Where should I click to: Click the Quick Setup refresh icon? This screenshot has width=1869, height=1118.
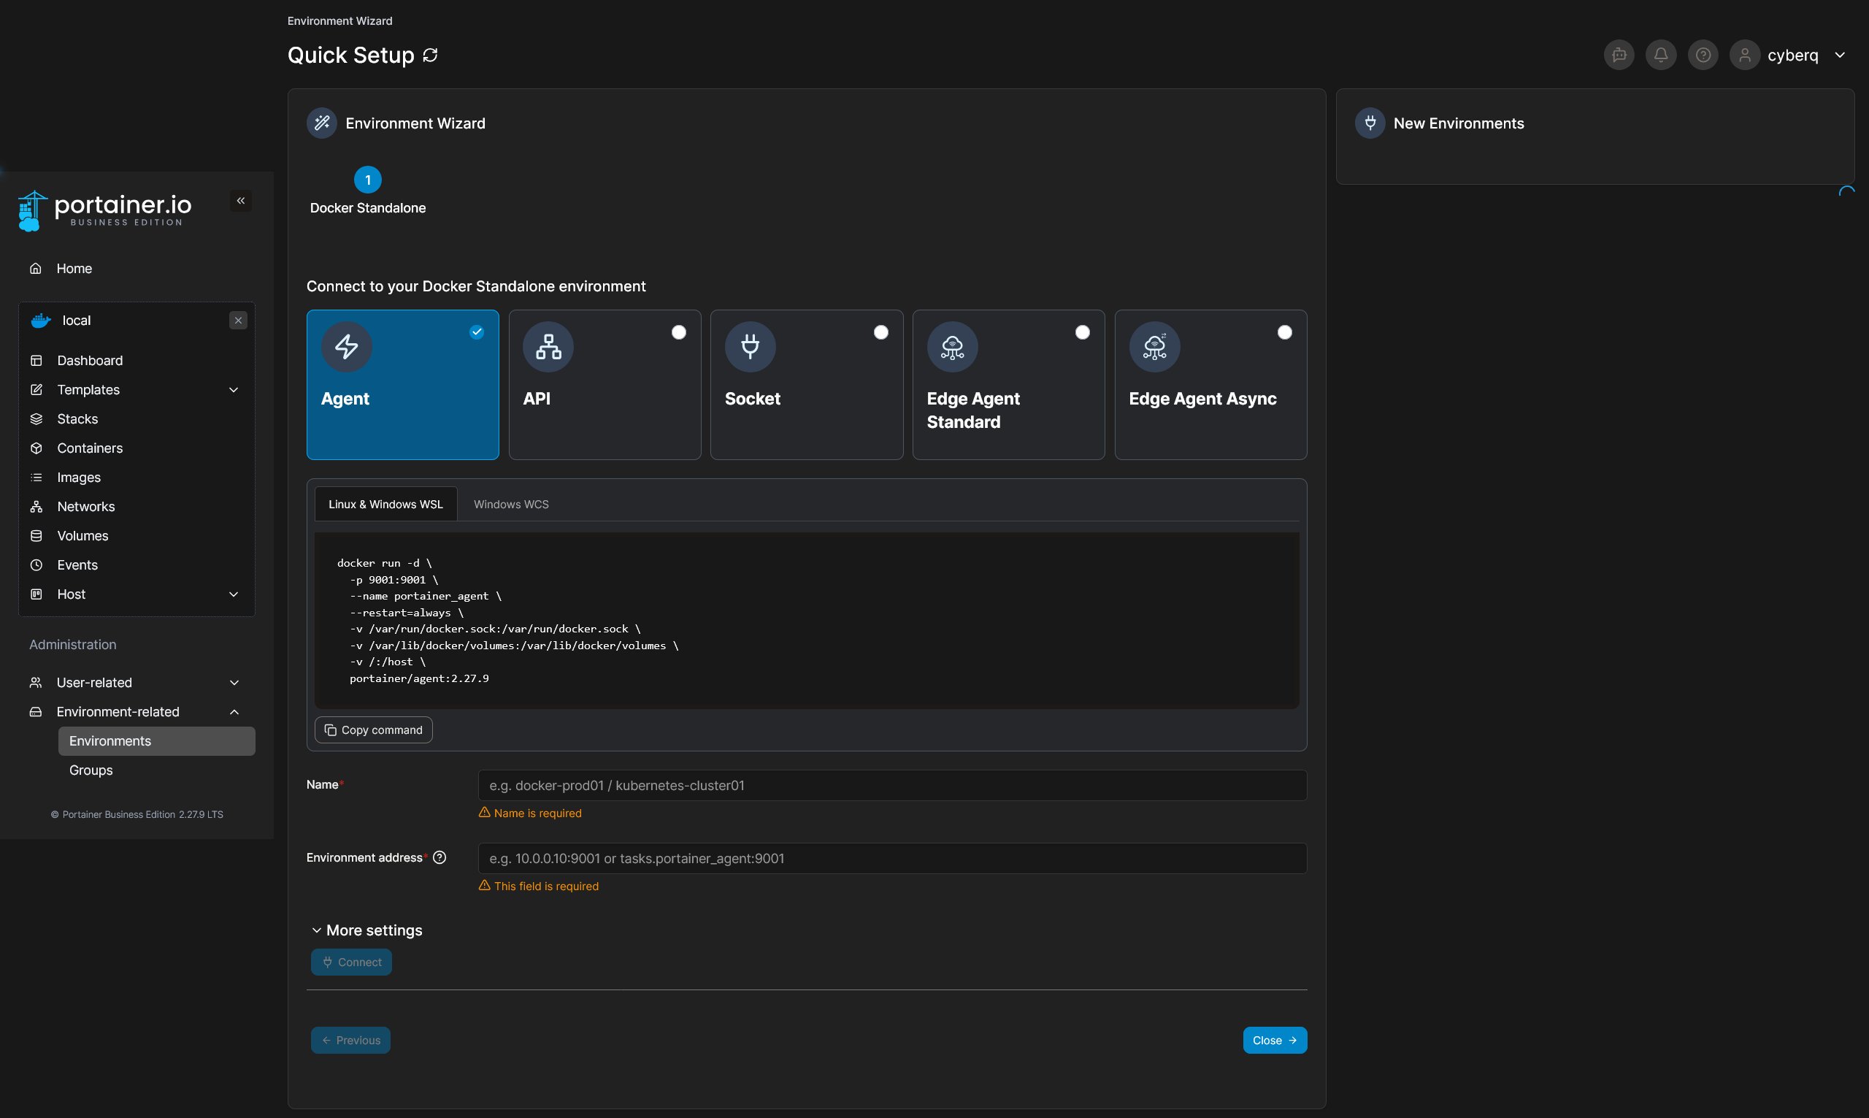(x=430, y=55)
